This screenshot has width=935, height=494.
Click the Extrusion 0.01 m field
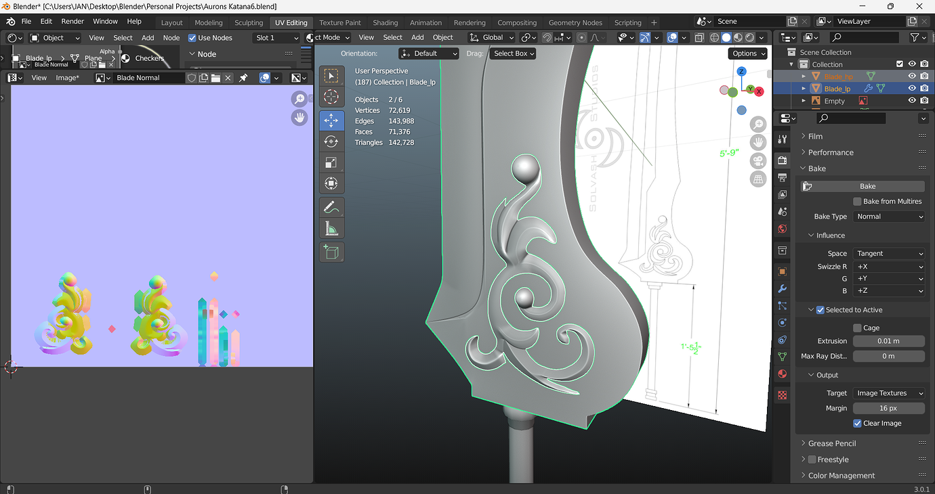click(889, 341)
